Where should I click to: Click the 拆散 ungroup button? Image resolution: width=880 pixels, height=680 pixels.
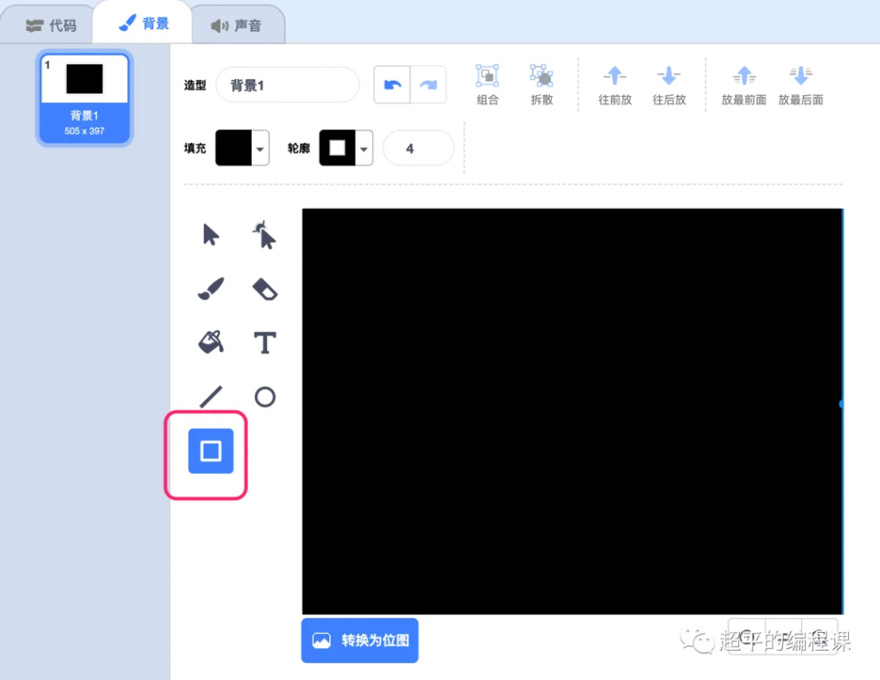(x=541, y=85)
